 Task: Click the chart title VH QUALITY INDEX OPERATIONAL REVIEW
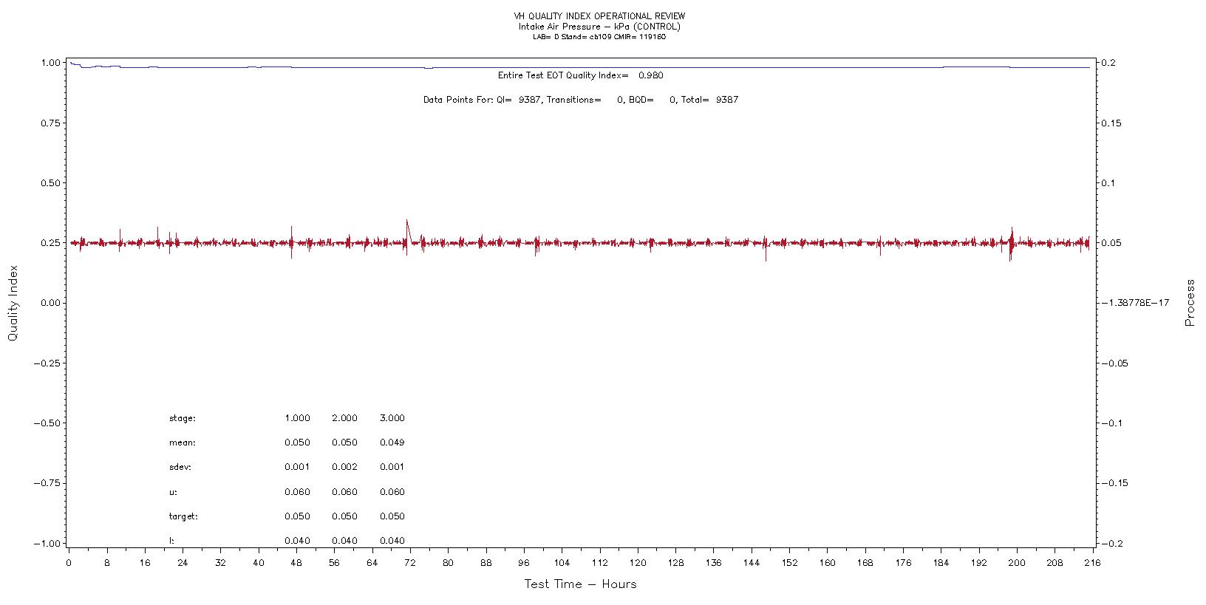point(599,16)
